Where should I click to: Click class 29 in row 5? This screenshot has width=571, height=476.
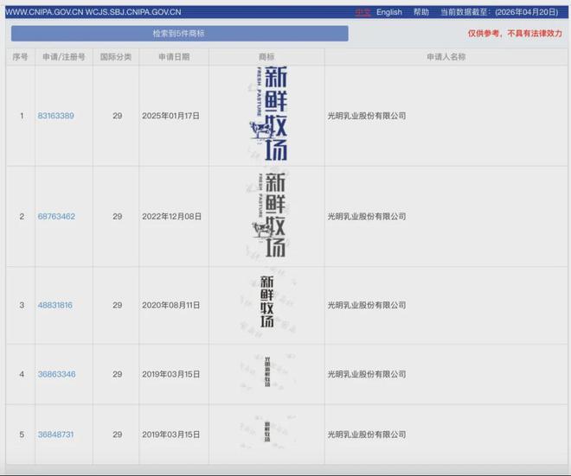[x=118, y=435]
